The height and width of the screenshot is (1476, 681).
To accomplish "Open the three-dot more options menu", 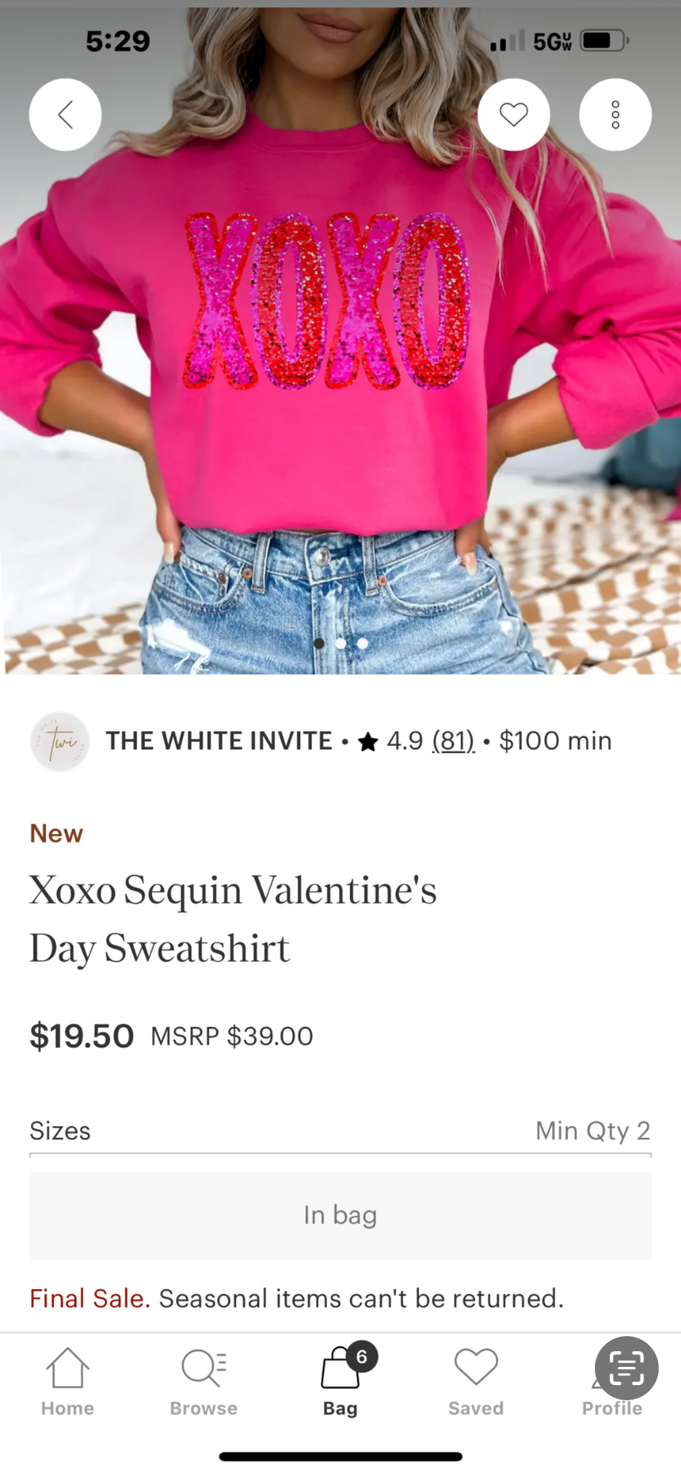I will [615, 115].
